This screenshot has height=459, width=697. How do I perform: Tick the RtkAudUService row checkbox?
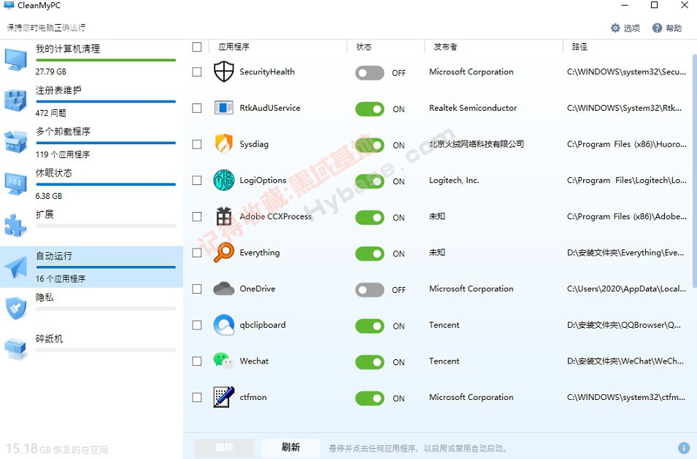coord(197,109)
